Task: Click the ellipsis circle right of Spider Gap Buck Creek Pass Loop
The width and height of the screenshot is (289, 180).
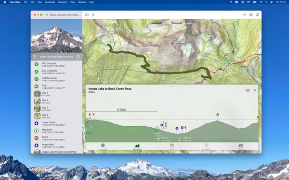Action: click(x=78, y=57)
